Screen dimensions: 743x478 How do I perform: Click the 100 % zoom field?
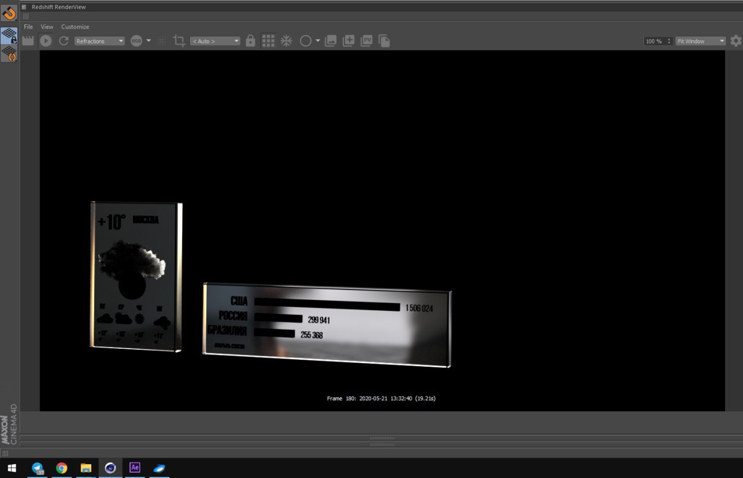pos(654,41)
